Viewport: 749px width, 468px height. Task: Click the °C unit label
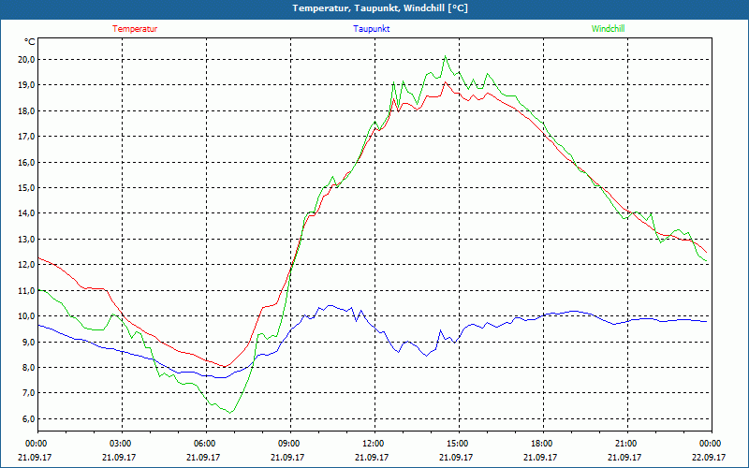tap(30, 42)
